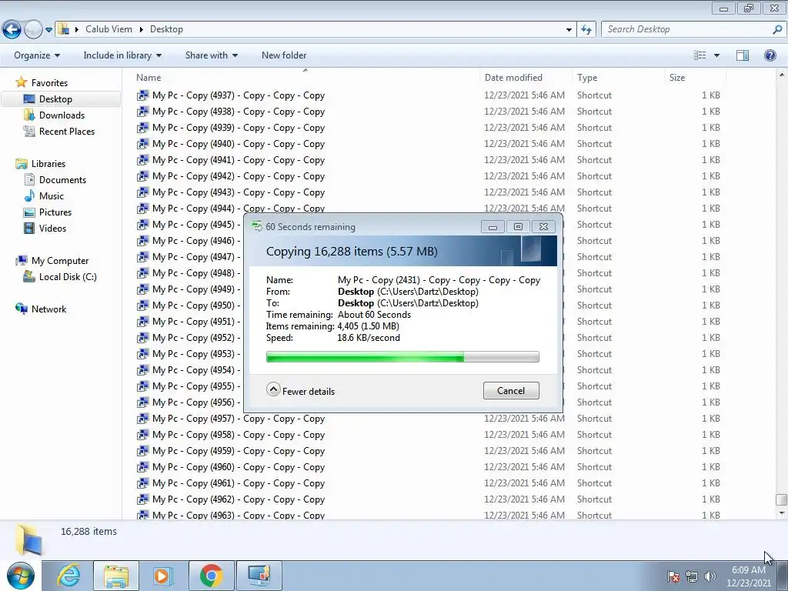Open the Windows Start menu
This screenshot has width=788, height=591.
point(21,576)
